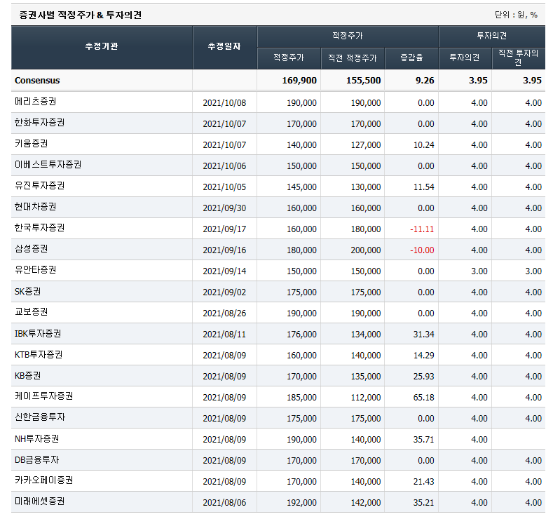Click IBK투자증권 institution name
This screenshot has width=553, height=519.
(38, 333)
